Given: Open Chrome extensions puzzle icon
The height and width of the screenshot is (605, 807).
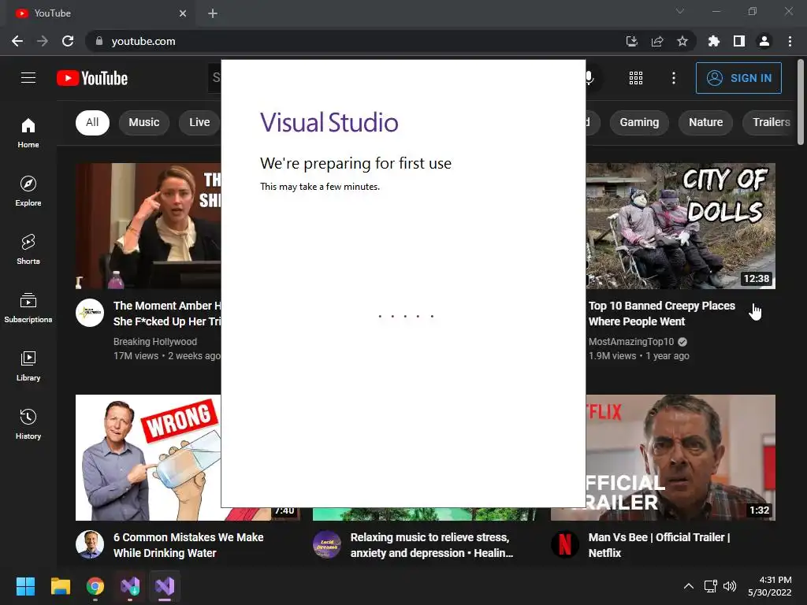Looking at the screenshot, I should click(x=713, y=41).
